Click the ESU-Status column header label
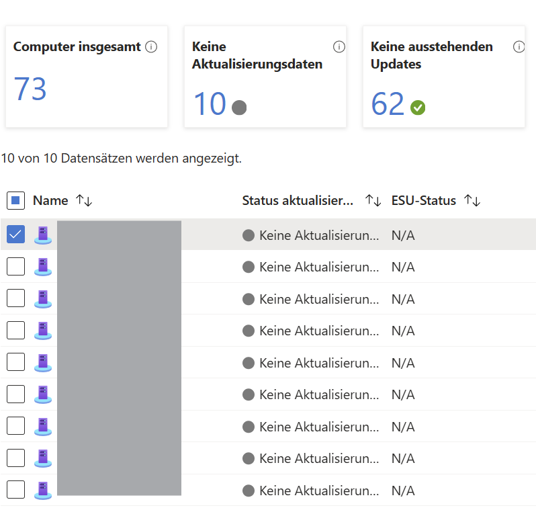The width and height of the screenshot is (536, 508). click(x=424, y=200)
